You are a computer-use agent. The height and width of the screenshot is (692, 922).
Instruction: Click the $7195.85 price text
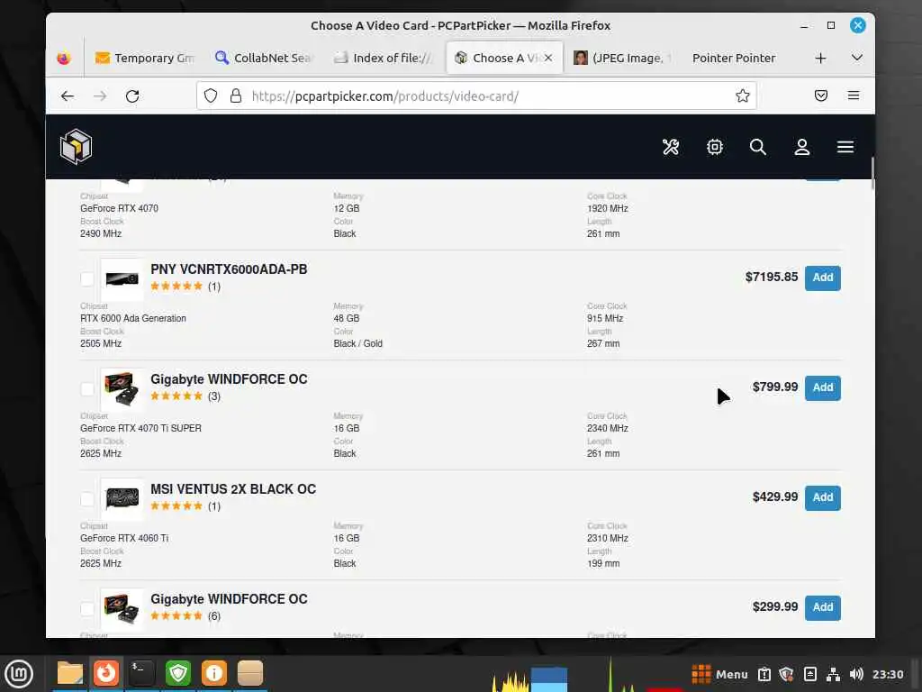tap(772, 278)
